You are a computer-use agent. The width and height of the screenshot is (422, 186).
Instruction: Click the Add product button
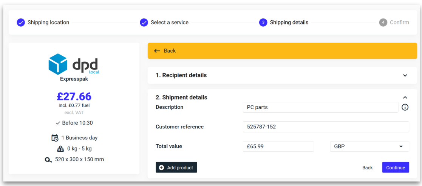point(176,168)
